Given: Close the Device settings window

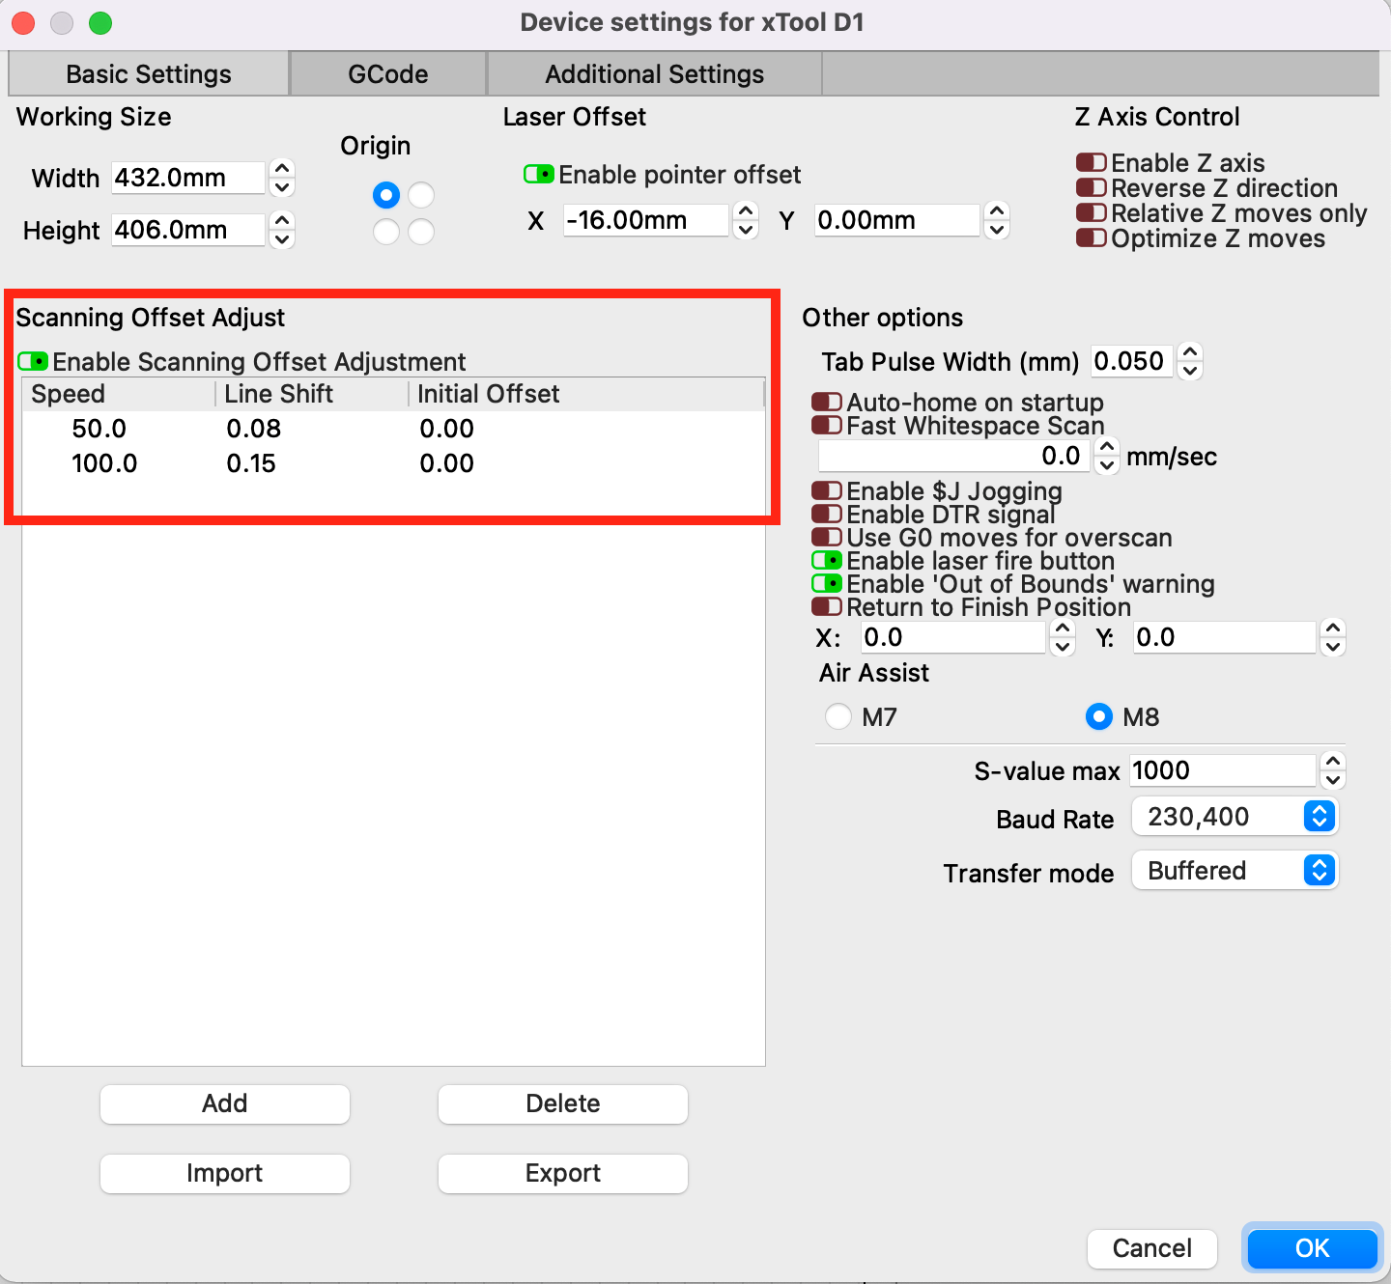Looking at the screenshot, I should [23, 22].
